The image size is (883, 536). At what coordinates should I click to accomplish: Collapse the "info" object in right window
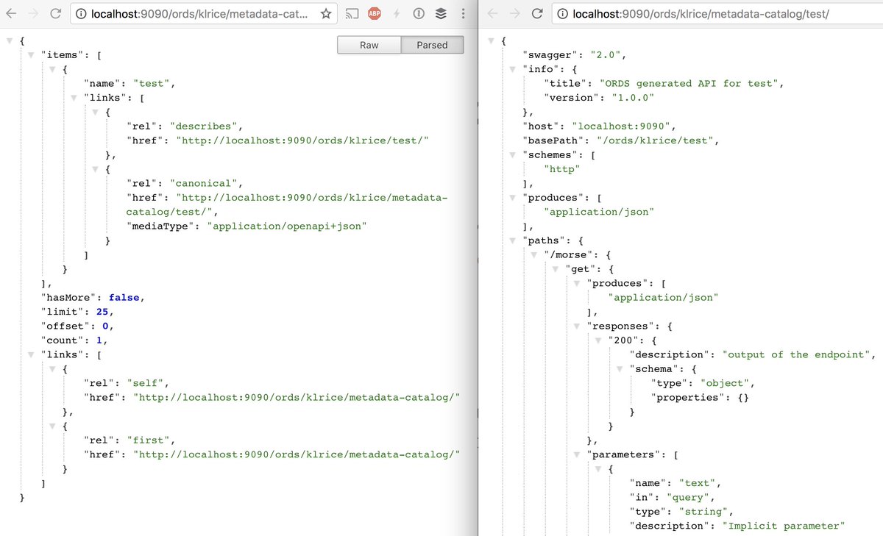click(511, 69)
